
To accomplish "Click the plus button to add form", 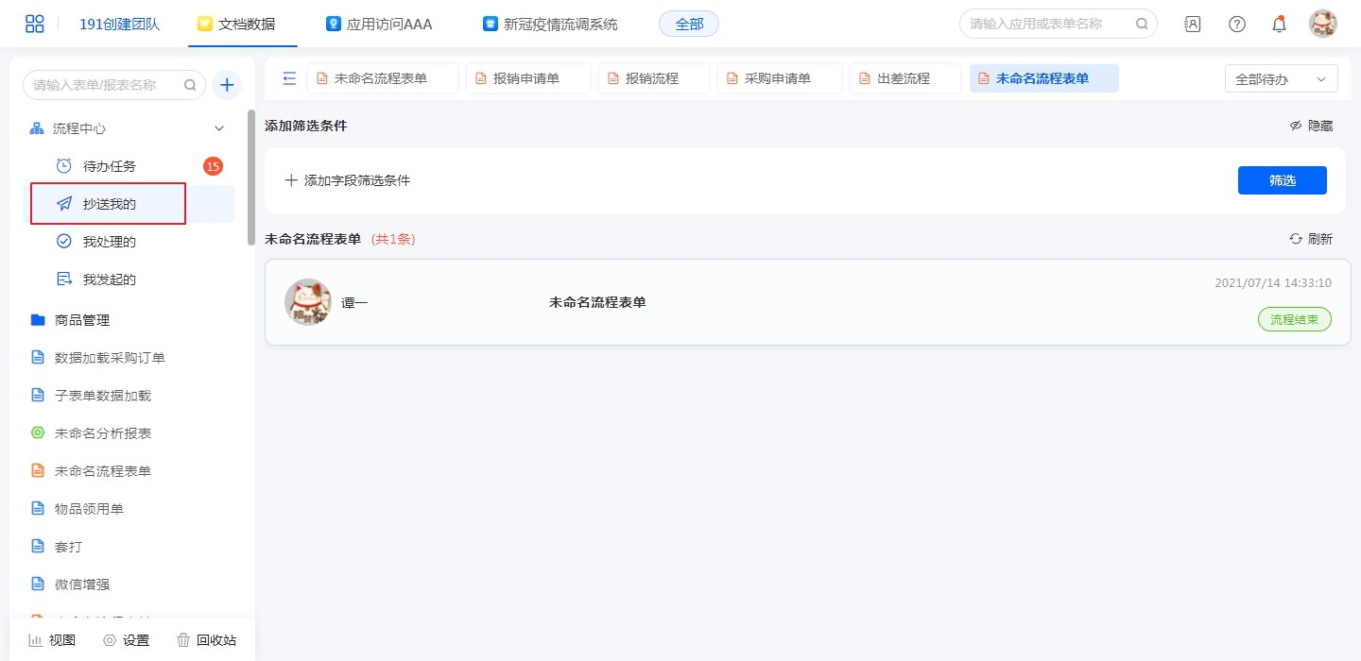I will [227, 85].
